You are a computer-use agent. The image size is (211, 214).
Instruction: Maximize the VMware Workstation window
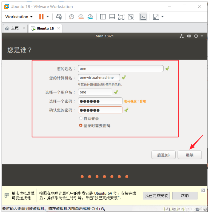pyautogui.click(x=185, y=6)
